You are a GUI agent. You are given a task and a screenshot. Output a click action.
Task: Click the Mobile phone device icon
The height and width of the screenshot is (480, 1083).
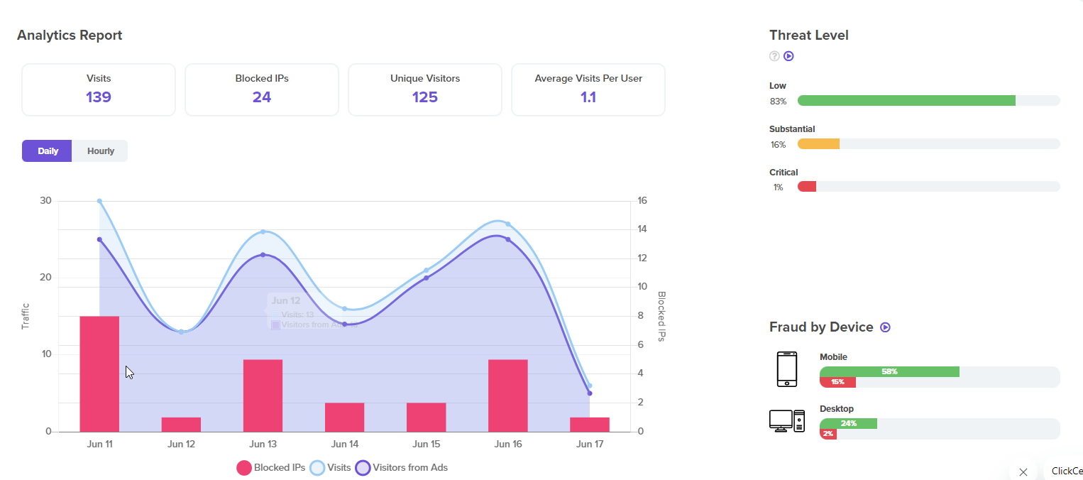787,369
